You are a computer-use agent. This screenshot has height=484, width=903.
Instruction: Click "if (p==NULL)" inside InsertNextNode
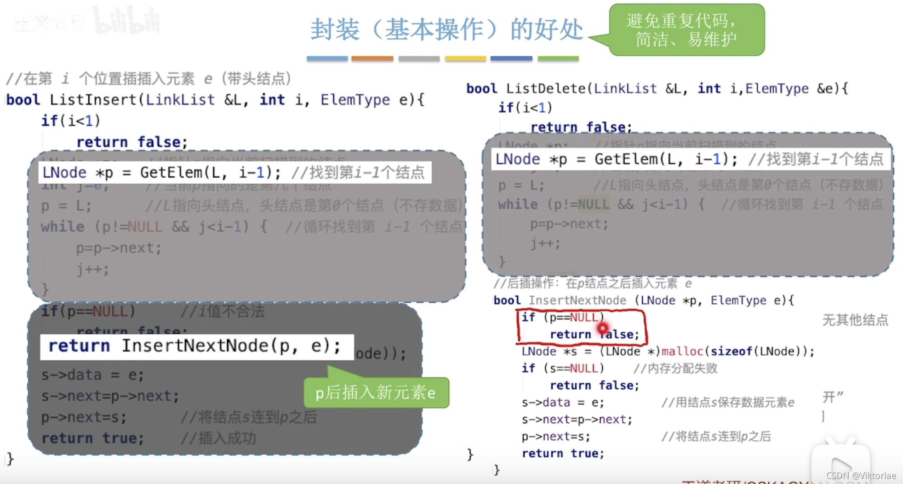click(562, 317)
